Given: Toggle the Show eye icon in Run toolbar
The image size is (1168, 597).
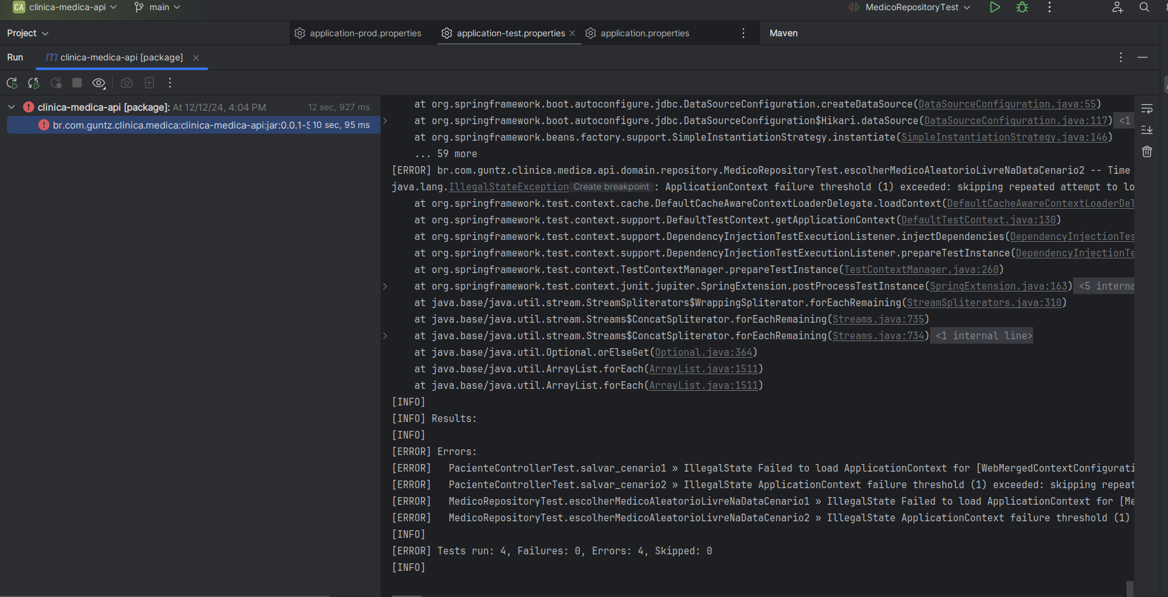Looking at the screenshot, I should (99, 83).
